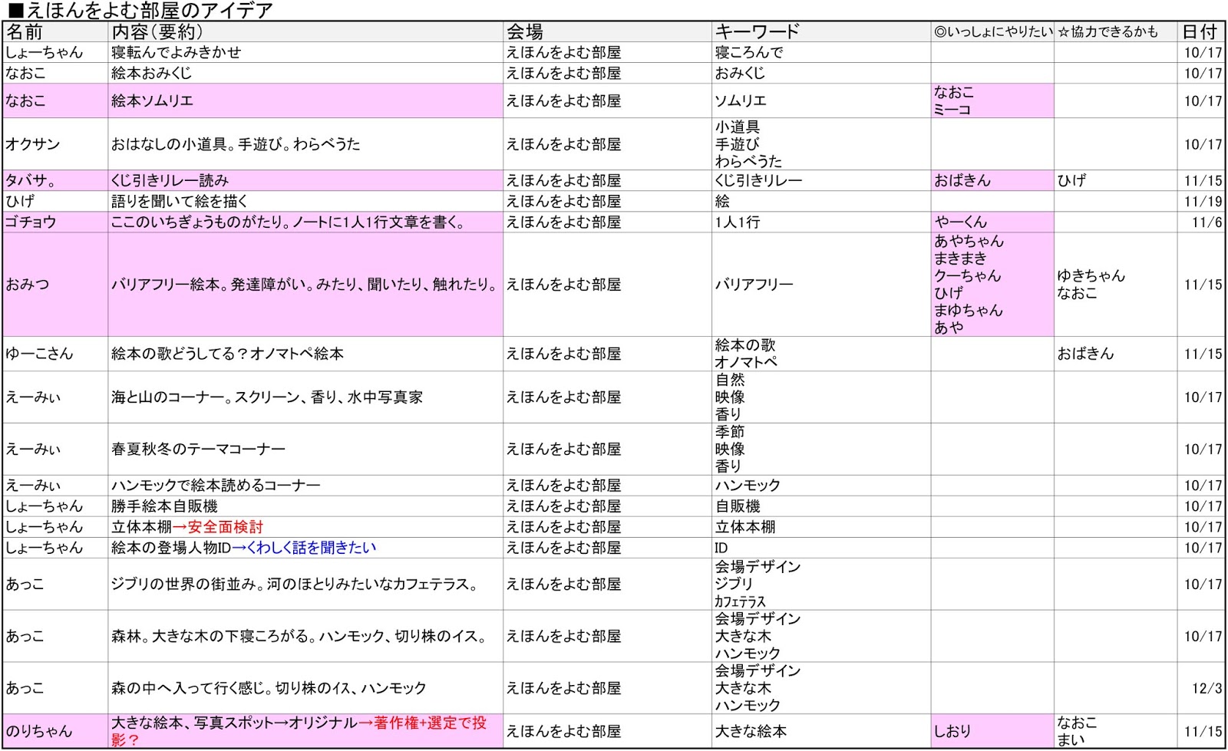Click the cell 絵本の登場人物ID→くわしく話を聞きたい

point(305,548)
